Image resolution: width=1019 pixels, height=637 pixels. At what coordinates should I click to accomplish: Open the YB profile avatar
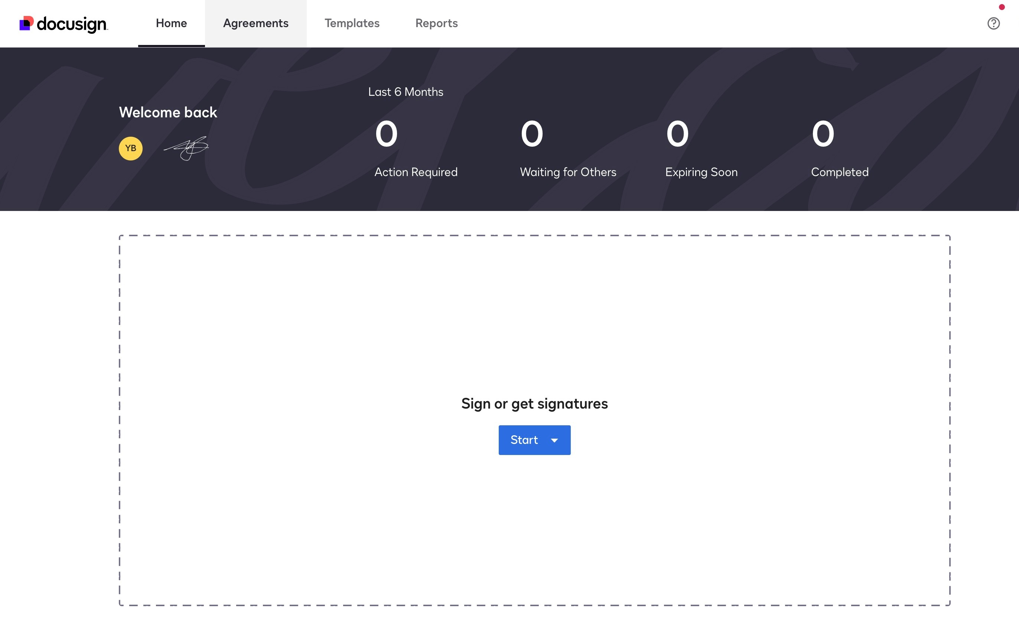coord(131,148)
